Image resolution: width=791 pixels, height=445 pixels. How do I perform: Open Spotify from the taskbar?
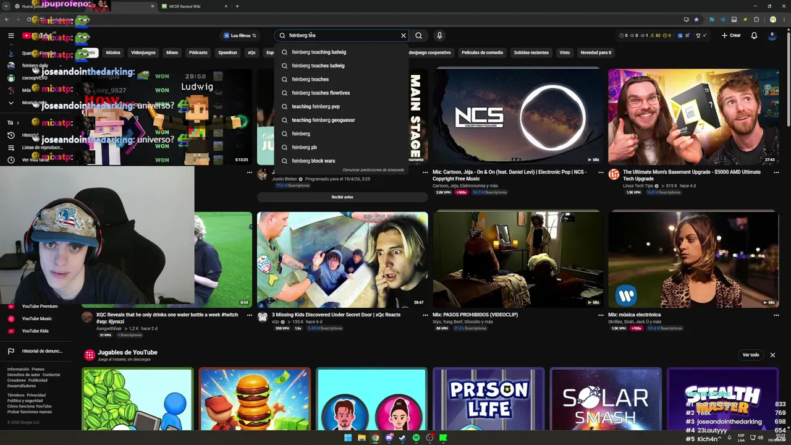(x=416, y=438)
